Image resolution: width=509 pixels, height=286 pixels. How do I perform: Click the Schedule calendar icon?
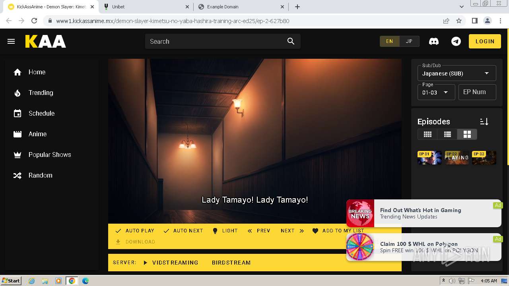17,114
